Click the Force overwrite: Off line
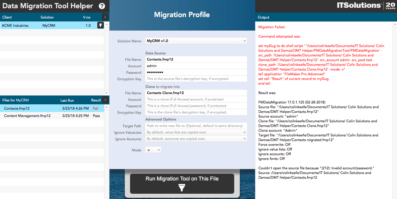Viewport: 397px width, 199px height. (x=274, y=145)
